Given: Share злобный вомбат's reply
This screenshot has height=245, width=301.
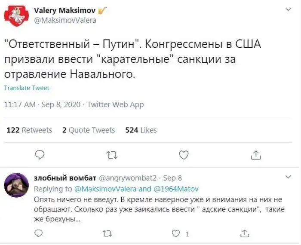Looking at the screenshot, I should pyautogui.click(x=245, y=233).
